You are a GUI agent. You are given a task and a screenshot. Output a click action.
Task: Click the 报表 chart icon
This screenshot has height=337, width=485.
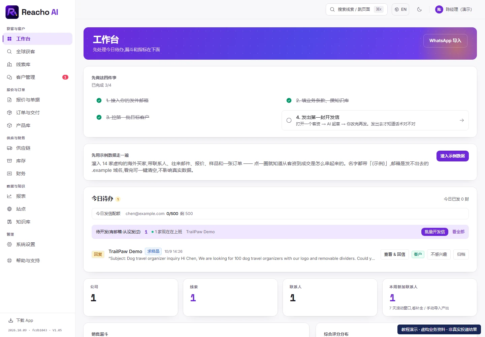[9, 196]
